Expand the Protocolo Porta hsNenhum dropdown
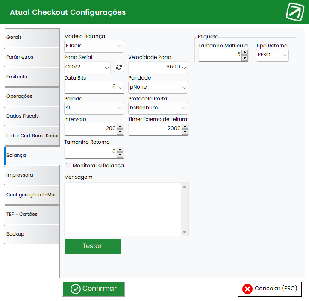Viewport: 309px width, 301px height. click(158, 108)
